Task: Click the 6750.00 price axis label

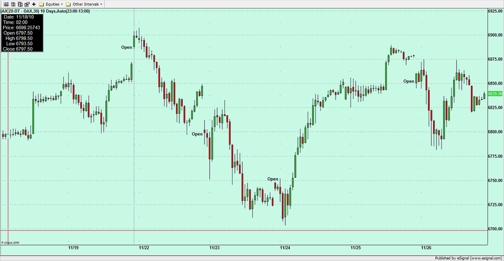Action: [495, 180]
